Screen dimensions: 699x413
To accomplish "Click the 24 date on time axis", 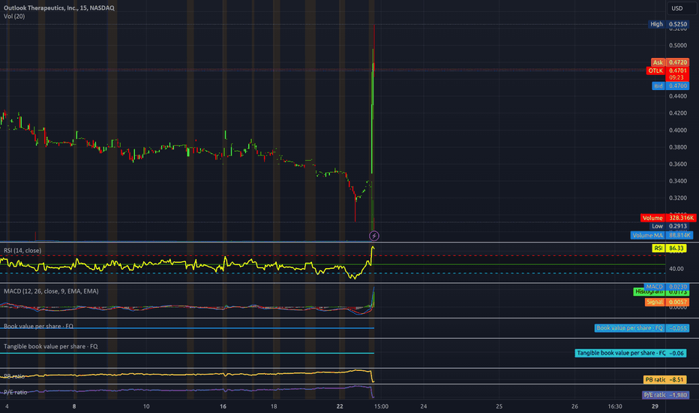I will pos(424,406).
